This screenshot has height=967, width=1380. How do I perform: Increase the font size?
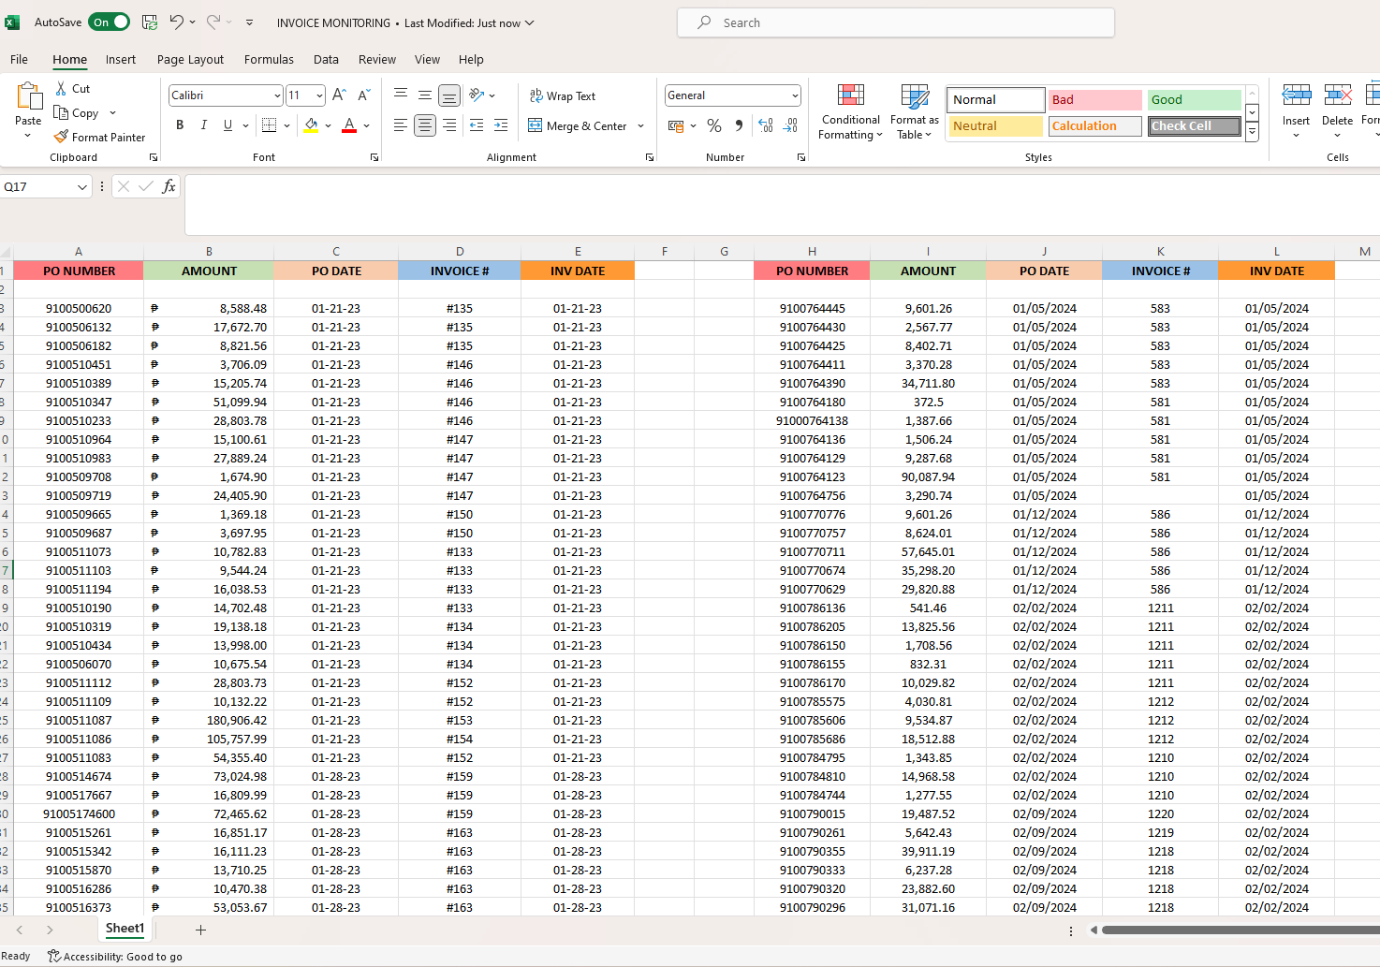(x=340, y=95)
